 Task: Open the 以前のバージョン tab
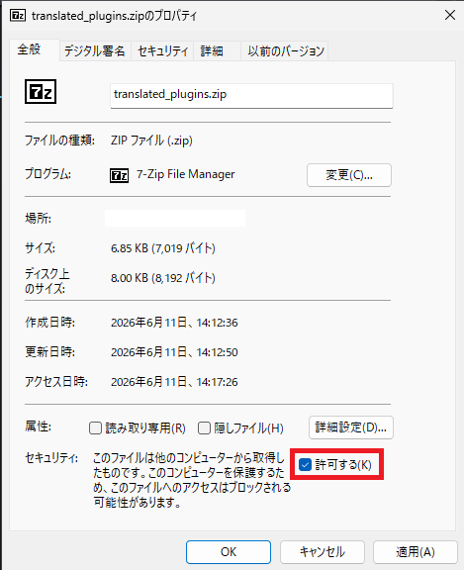(x=286, y=51)
